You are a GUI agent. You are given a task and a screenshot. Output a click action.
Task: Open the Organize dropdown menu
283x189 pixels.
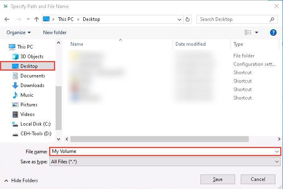coord(19,33)
